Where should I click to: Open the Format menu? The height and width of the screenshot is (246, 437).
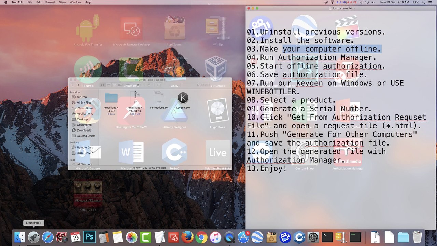[50, 2]
